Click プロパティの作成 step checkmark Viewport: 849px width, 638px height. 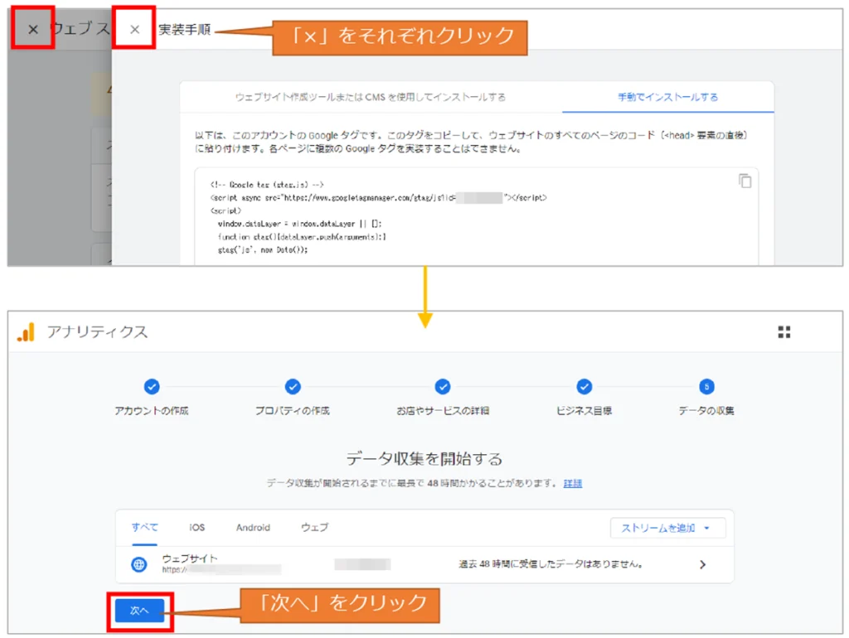tap(293, 386)
